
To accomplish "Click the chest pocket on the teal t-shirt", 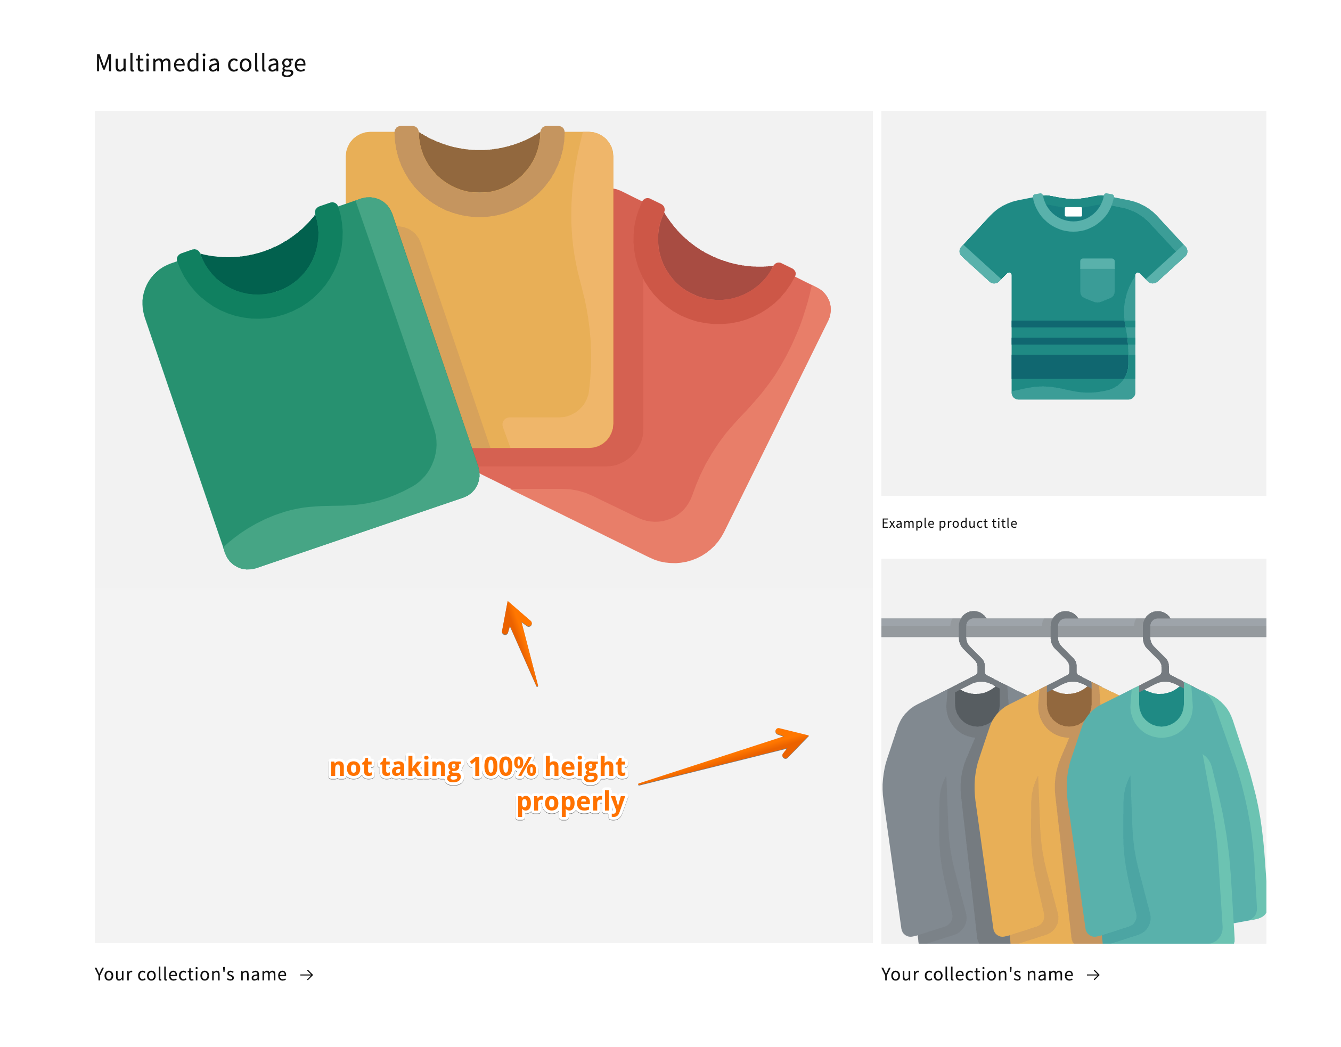I will tap(1097, 280).
